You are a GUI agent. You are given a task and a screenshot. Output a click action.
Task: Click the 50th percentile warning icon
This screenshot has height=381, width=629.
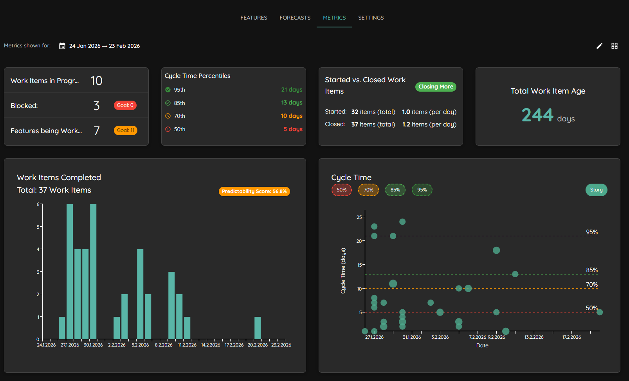pyautogui.click(x=168, y=129)
